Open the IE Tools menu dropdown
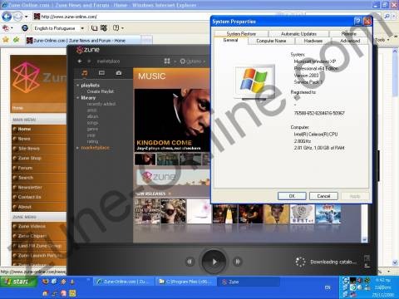 [382, 40]
